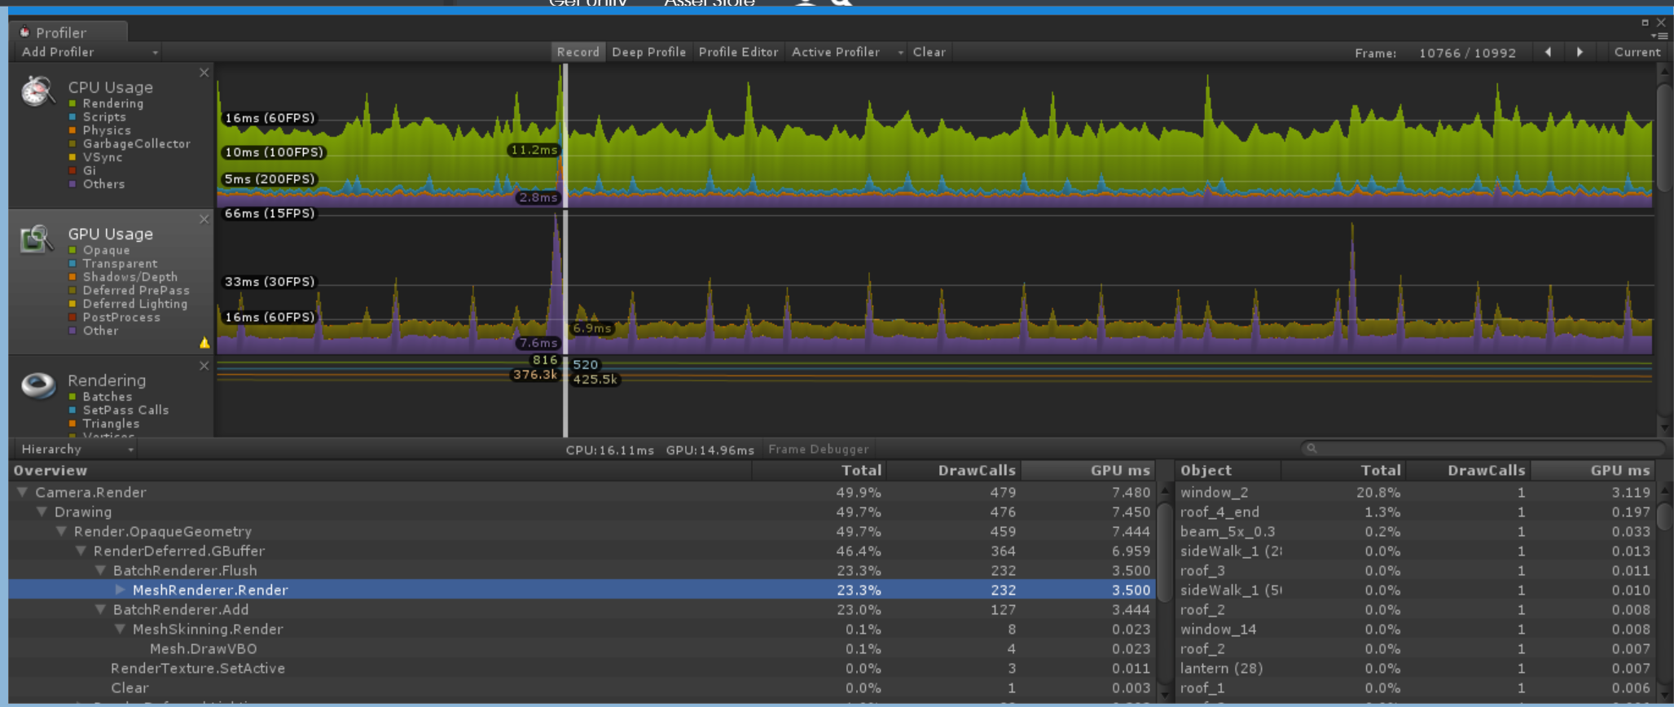Select the Profiler tab
This screenshot has height=707, width=1674.
pos(60,33)
